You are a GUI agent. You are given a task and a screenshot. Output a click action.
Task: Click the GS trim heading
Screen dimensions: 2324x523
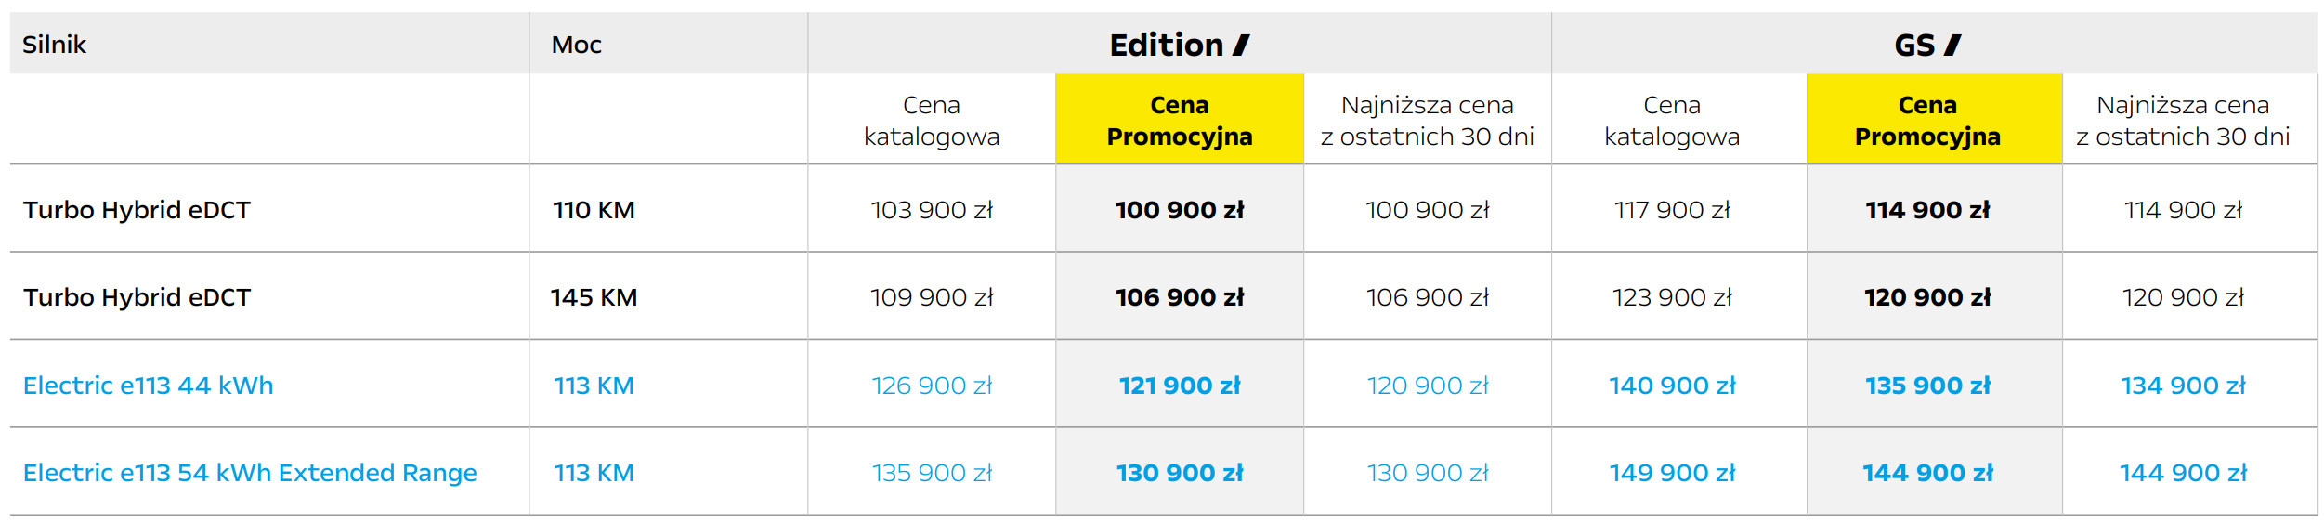[x=1913, y=45]
